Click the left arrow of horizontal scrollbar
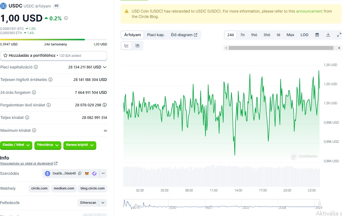 pos(226,48)
